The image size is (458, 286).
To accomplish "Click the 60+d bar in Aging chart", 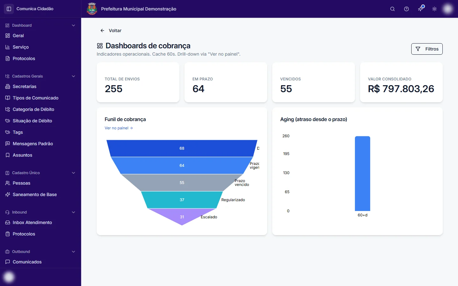I will (363, 174).
